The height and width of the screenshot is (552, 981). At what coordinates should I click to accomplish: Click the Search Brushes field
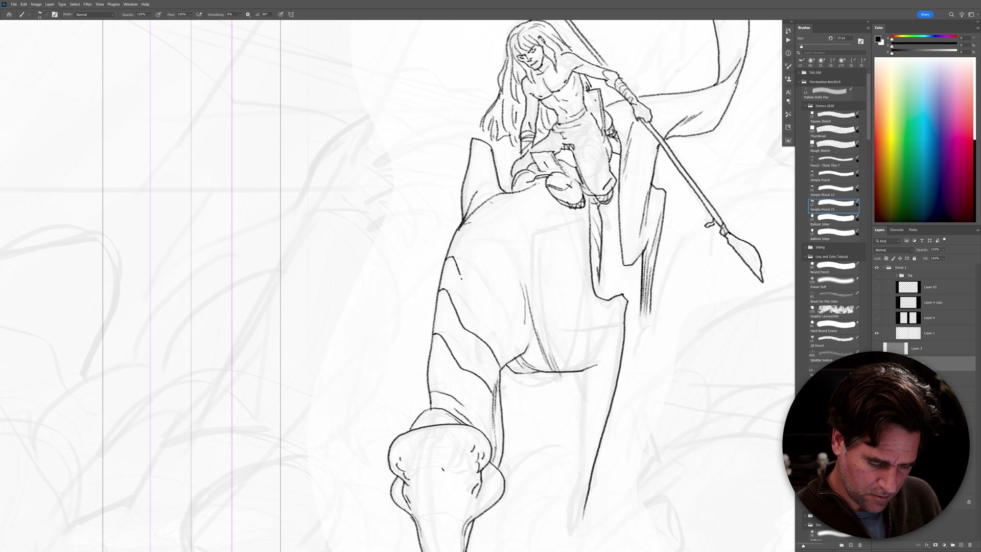pos(834,53)
